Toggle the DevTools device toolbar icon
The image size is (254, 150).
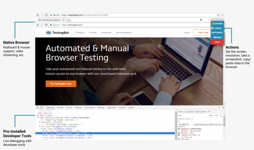pos(42,107)
